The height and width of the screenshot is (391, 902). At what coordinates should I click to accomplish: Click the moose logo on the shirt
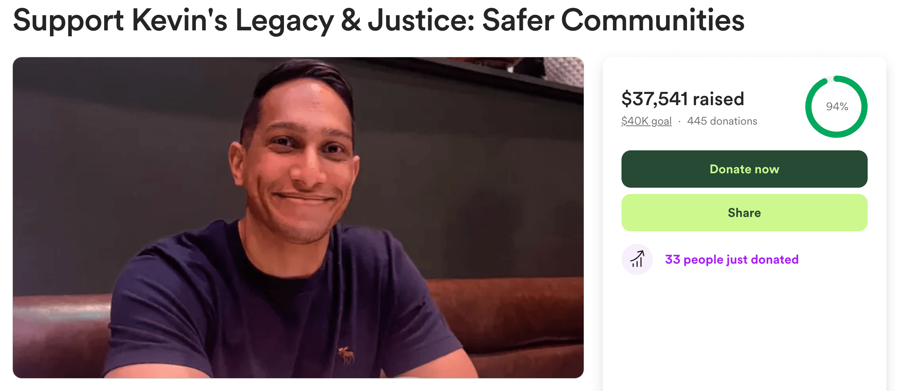pyautogui.click(x=346, y=354)
